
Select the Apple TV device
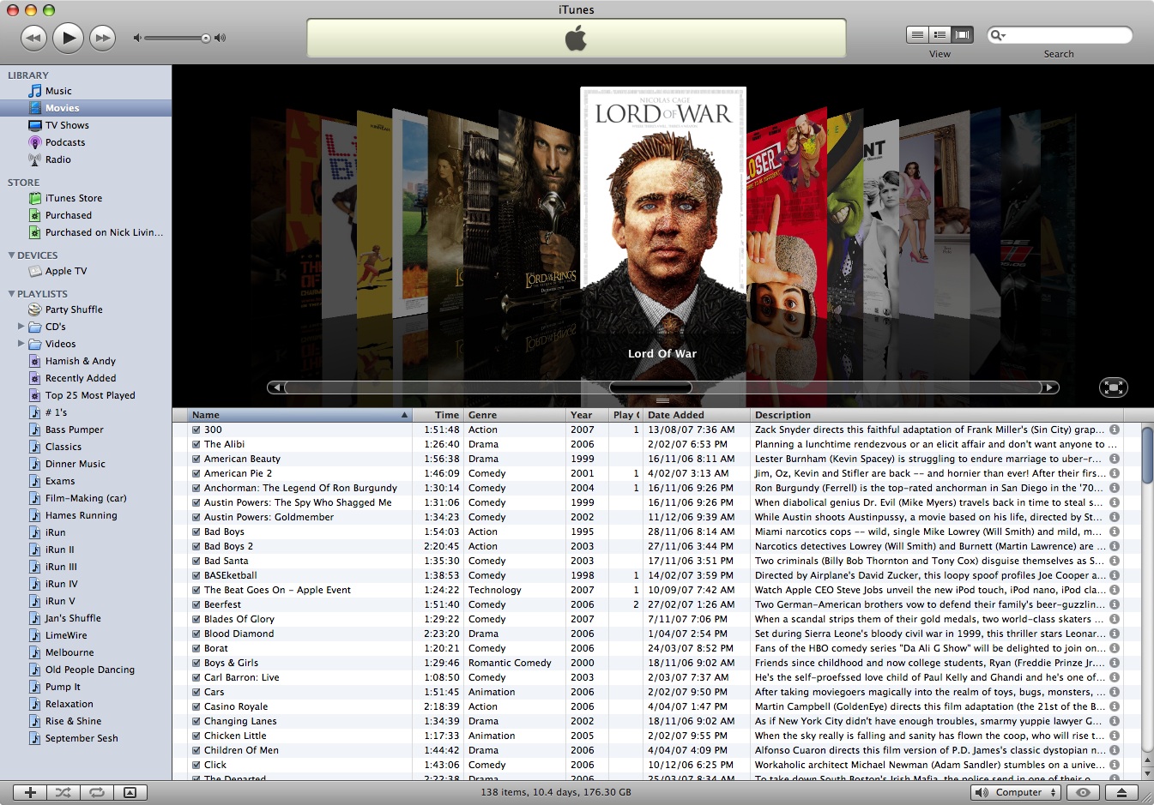pos(66,271)
